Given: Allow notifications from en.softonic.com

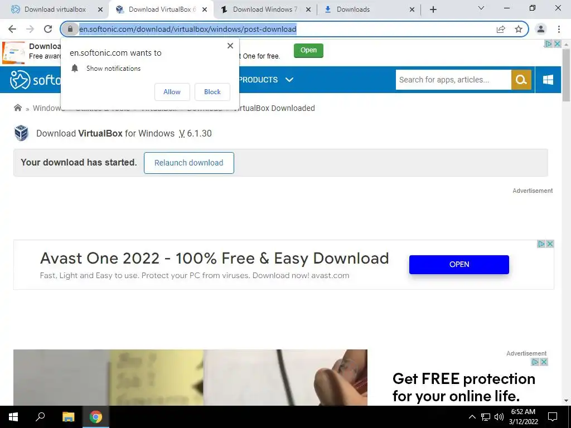Looking at the screenshot, I should point(172,92).
